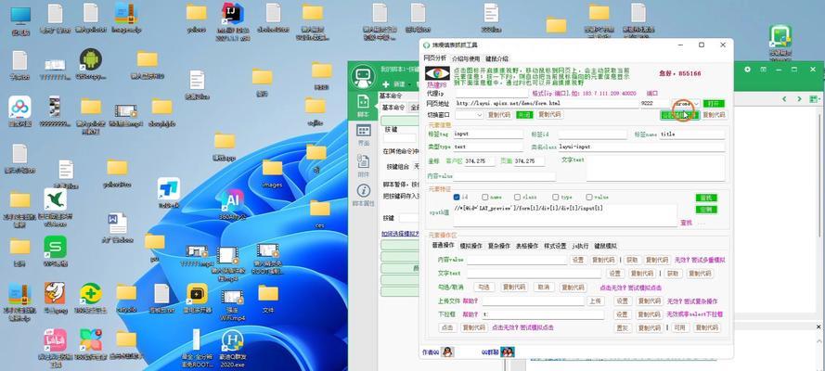This screenshot has width=825, height=371.
Task: Select the This PC monitor desktop icon
Action: pos(20,20)
